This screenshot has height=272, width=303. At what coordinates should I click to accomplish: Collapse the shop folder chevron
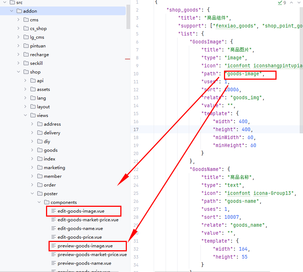[18, 72]
